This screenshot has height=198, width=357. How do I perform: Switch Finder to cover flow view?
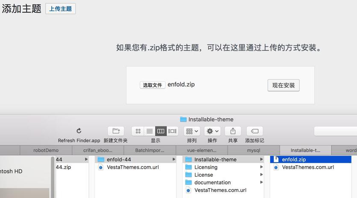tap(172, 131)
